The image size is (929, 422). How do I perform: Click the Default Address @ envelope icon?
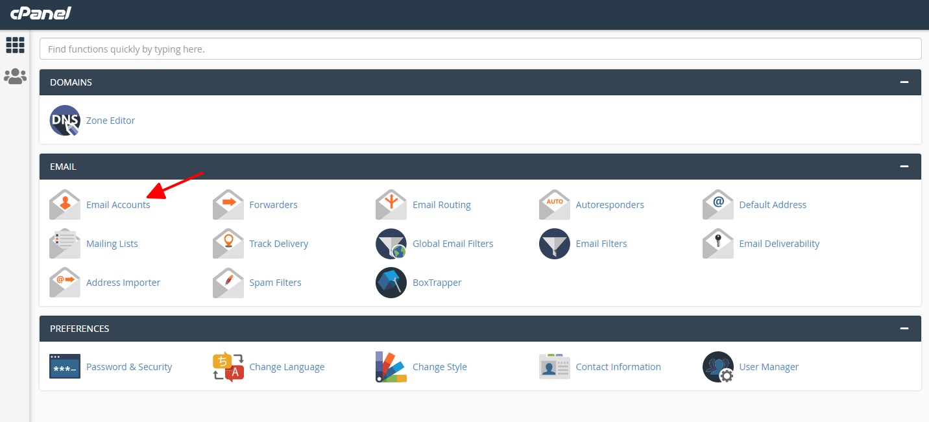(718, 205)
